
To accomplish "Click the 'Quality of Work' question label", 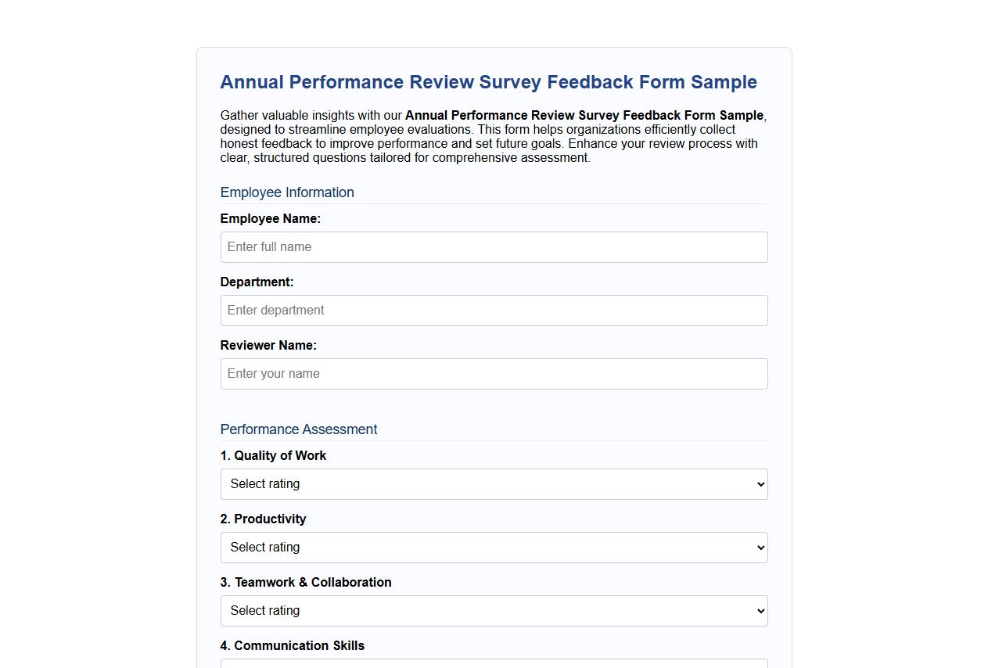I will [273, 455].
